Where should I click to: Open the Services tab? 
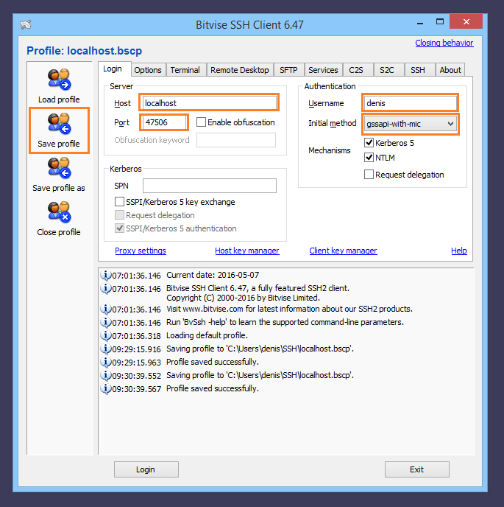click(x=323, y=70)
